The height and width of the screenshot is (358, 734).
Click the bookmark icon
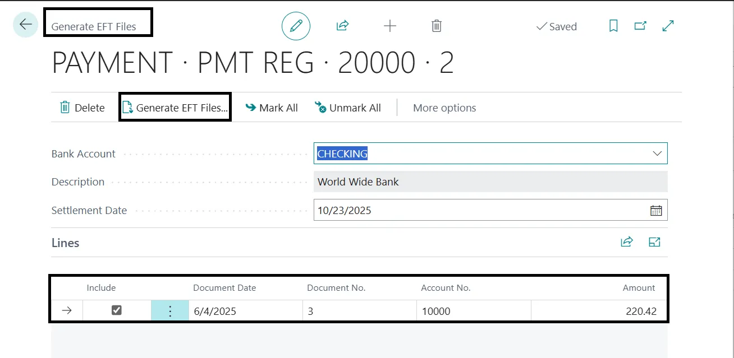click(x=613, y=26)
